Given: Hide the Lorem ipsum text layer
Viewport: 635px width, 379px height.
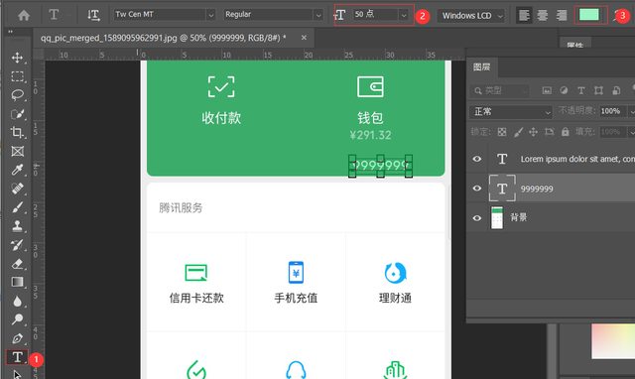Looking at the screenshot, I should click(477, 159).
